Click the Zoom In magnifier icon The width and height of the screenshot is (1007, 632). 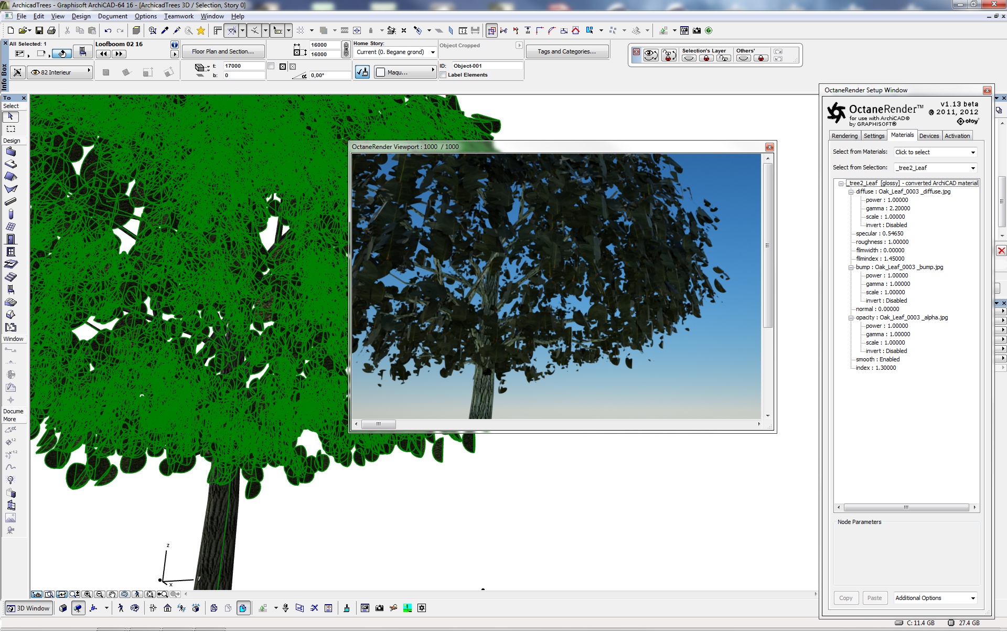pyautogui.click(x=87, y=594)
